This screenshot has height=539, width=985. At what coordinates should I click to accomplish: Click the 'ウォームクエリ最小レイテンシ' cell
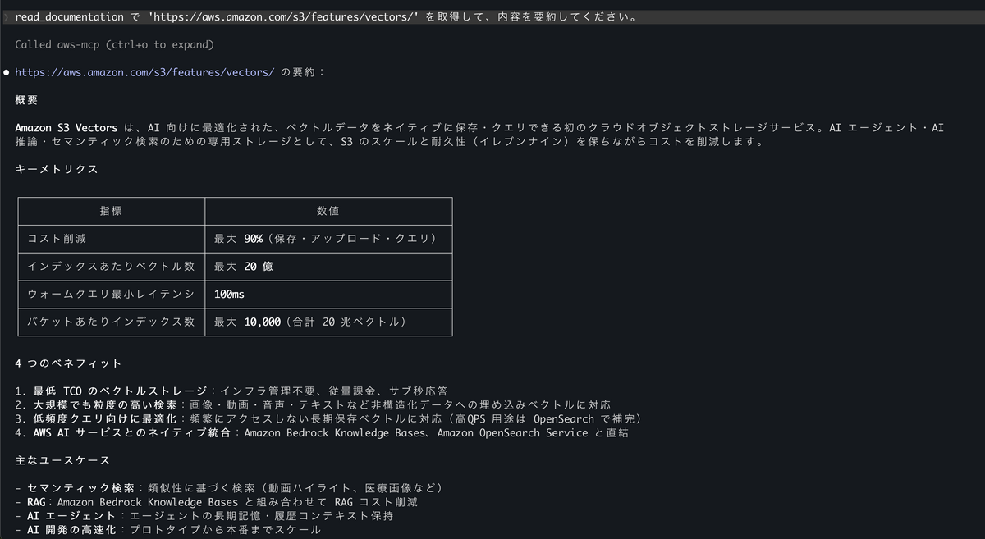click(x=111, y=295)
